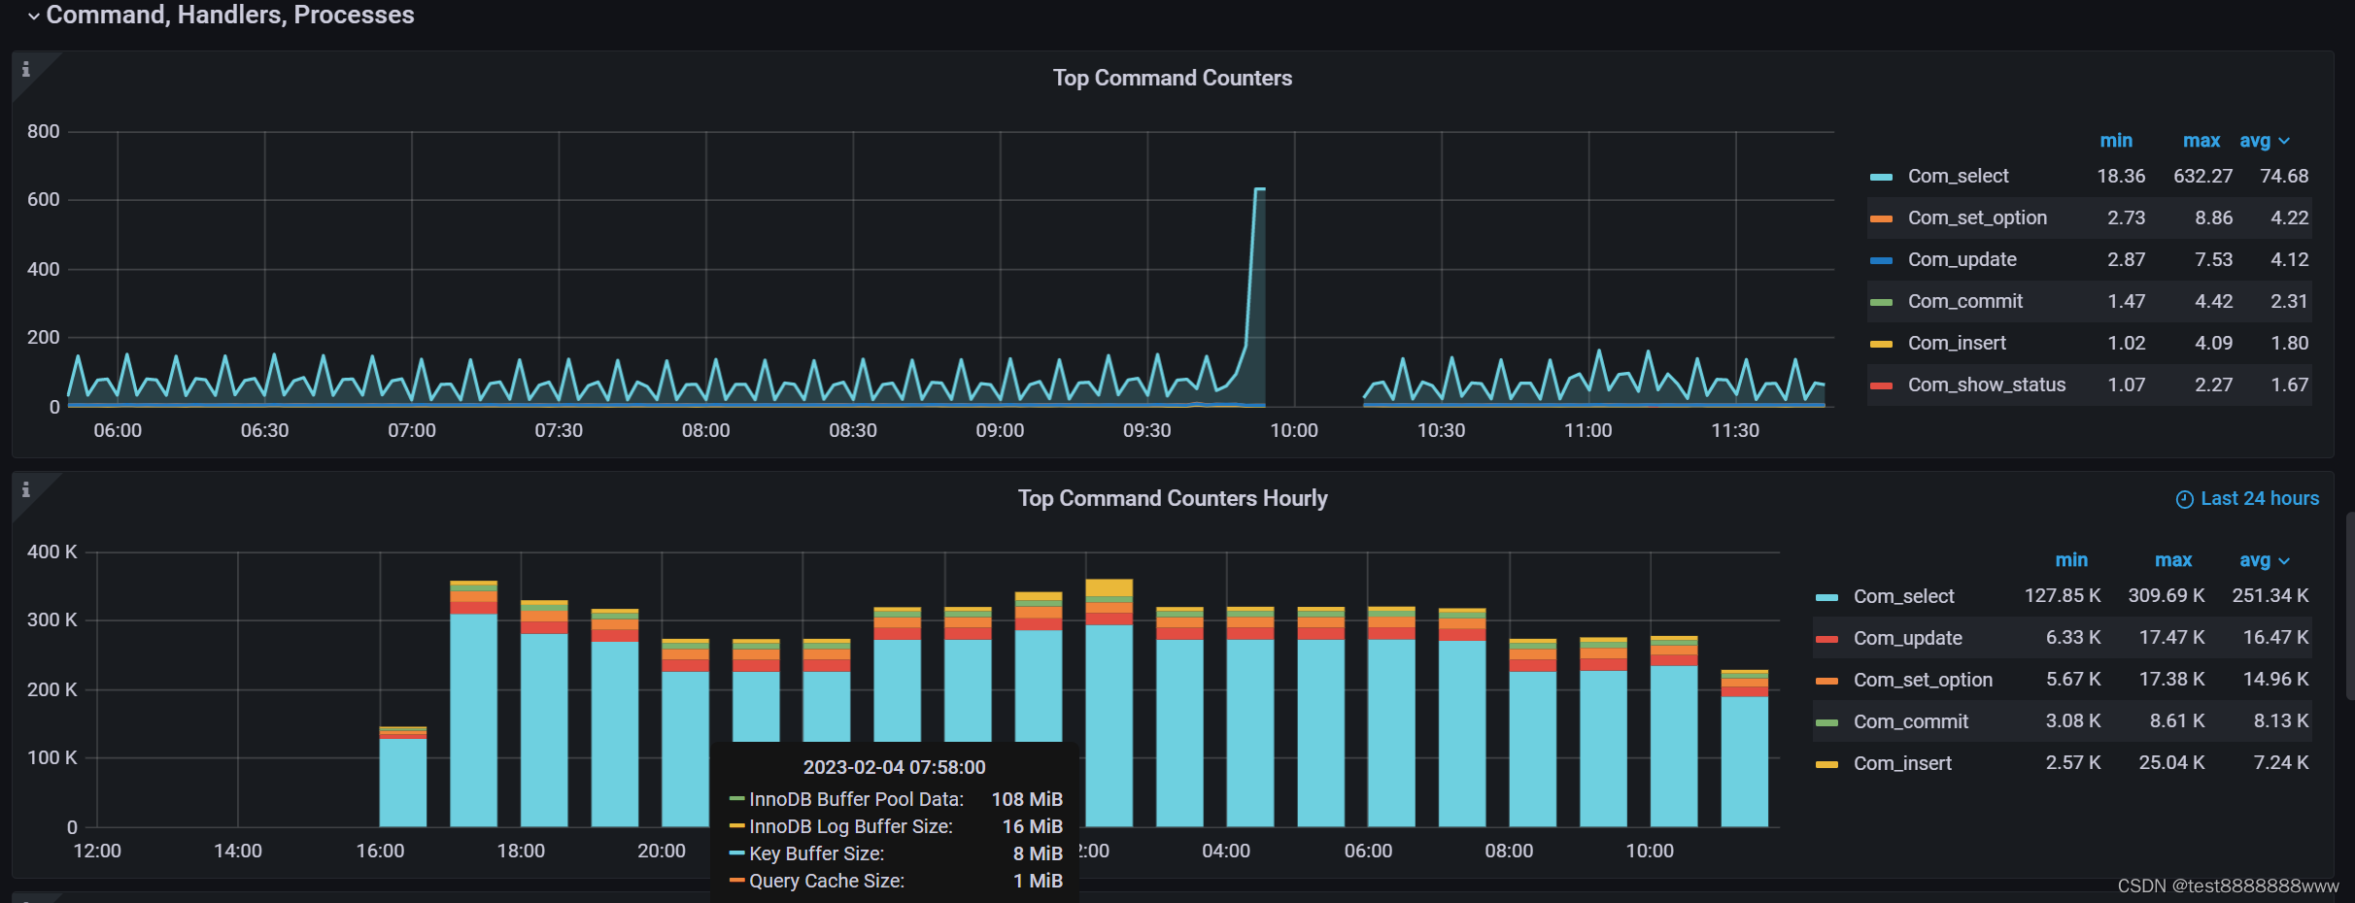Sort hourly legend by max column

tap(2172, 560)
